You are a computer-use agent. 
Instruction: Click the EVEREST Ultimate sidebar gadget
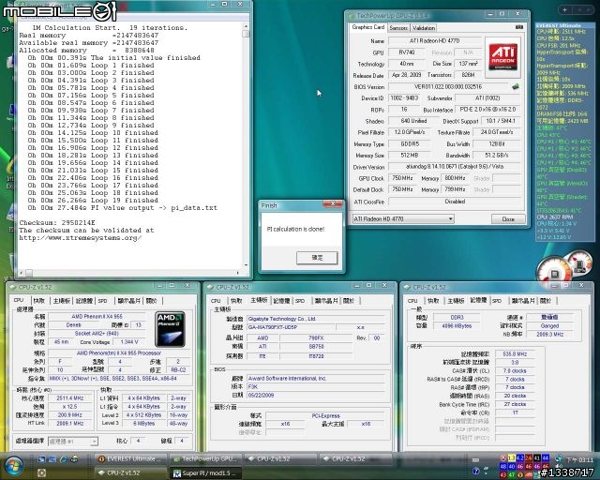(x=565, y=132)
